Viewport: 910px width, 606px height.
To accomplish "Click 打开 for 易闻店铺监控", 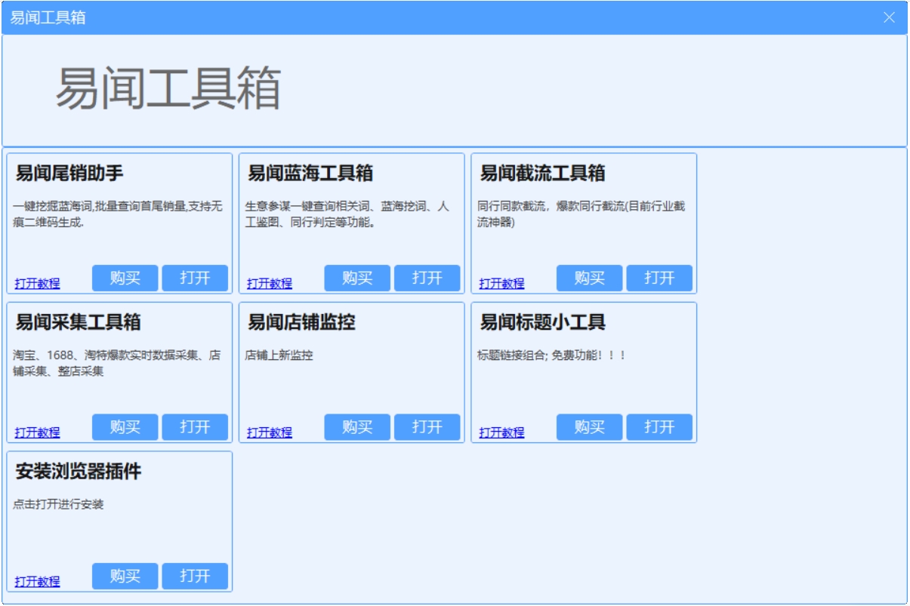I will click(x=427, y=427).
